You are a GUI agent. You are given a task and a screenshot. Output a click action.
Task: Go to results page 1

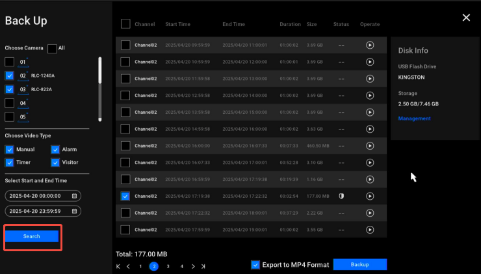pyautogui.click(x=140, y=266)
